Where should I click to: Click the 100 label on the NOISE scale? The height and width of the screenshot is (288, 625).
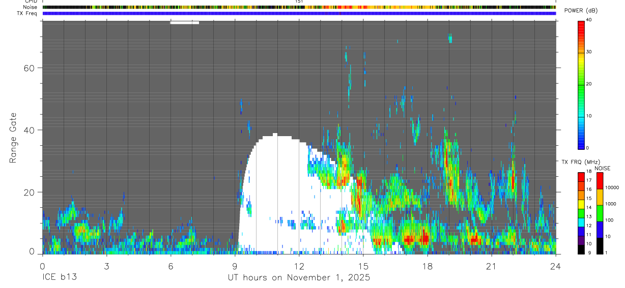tap(609, 220)
